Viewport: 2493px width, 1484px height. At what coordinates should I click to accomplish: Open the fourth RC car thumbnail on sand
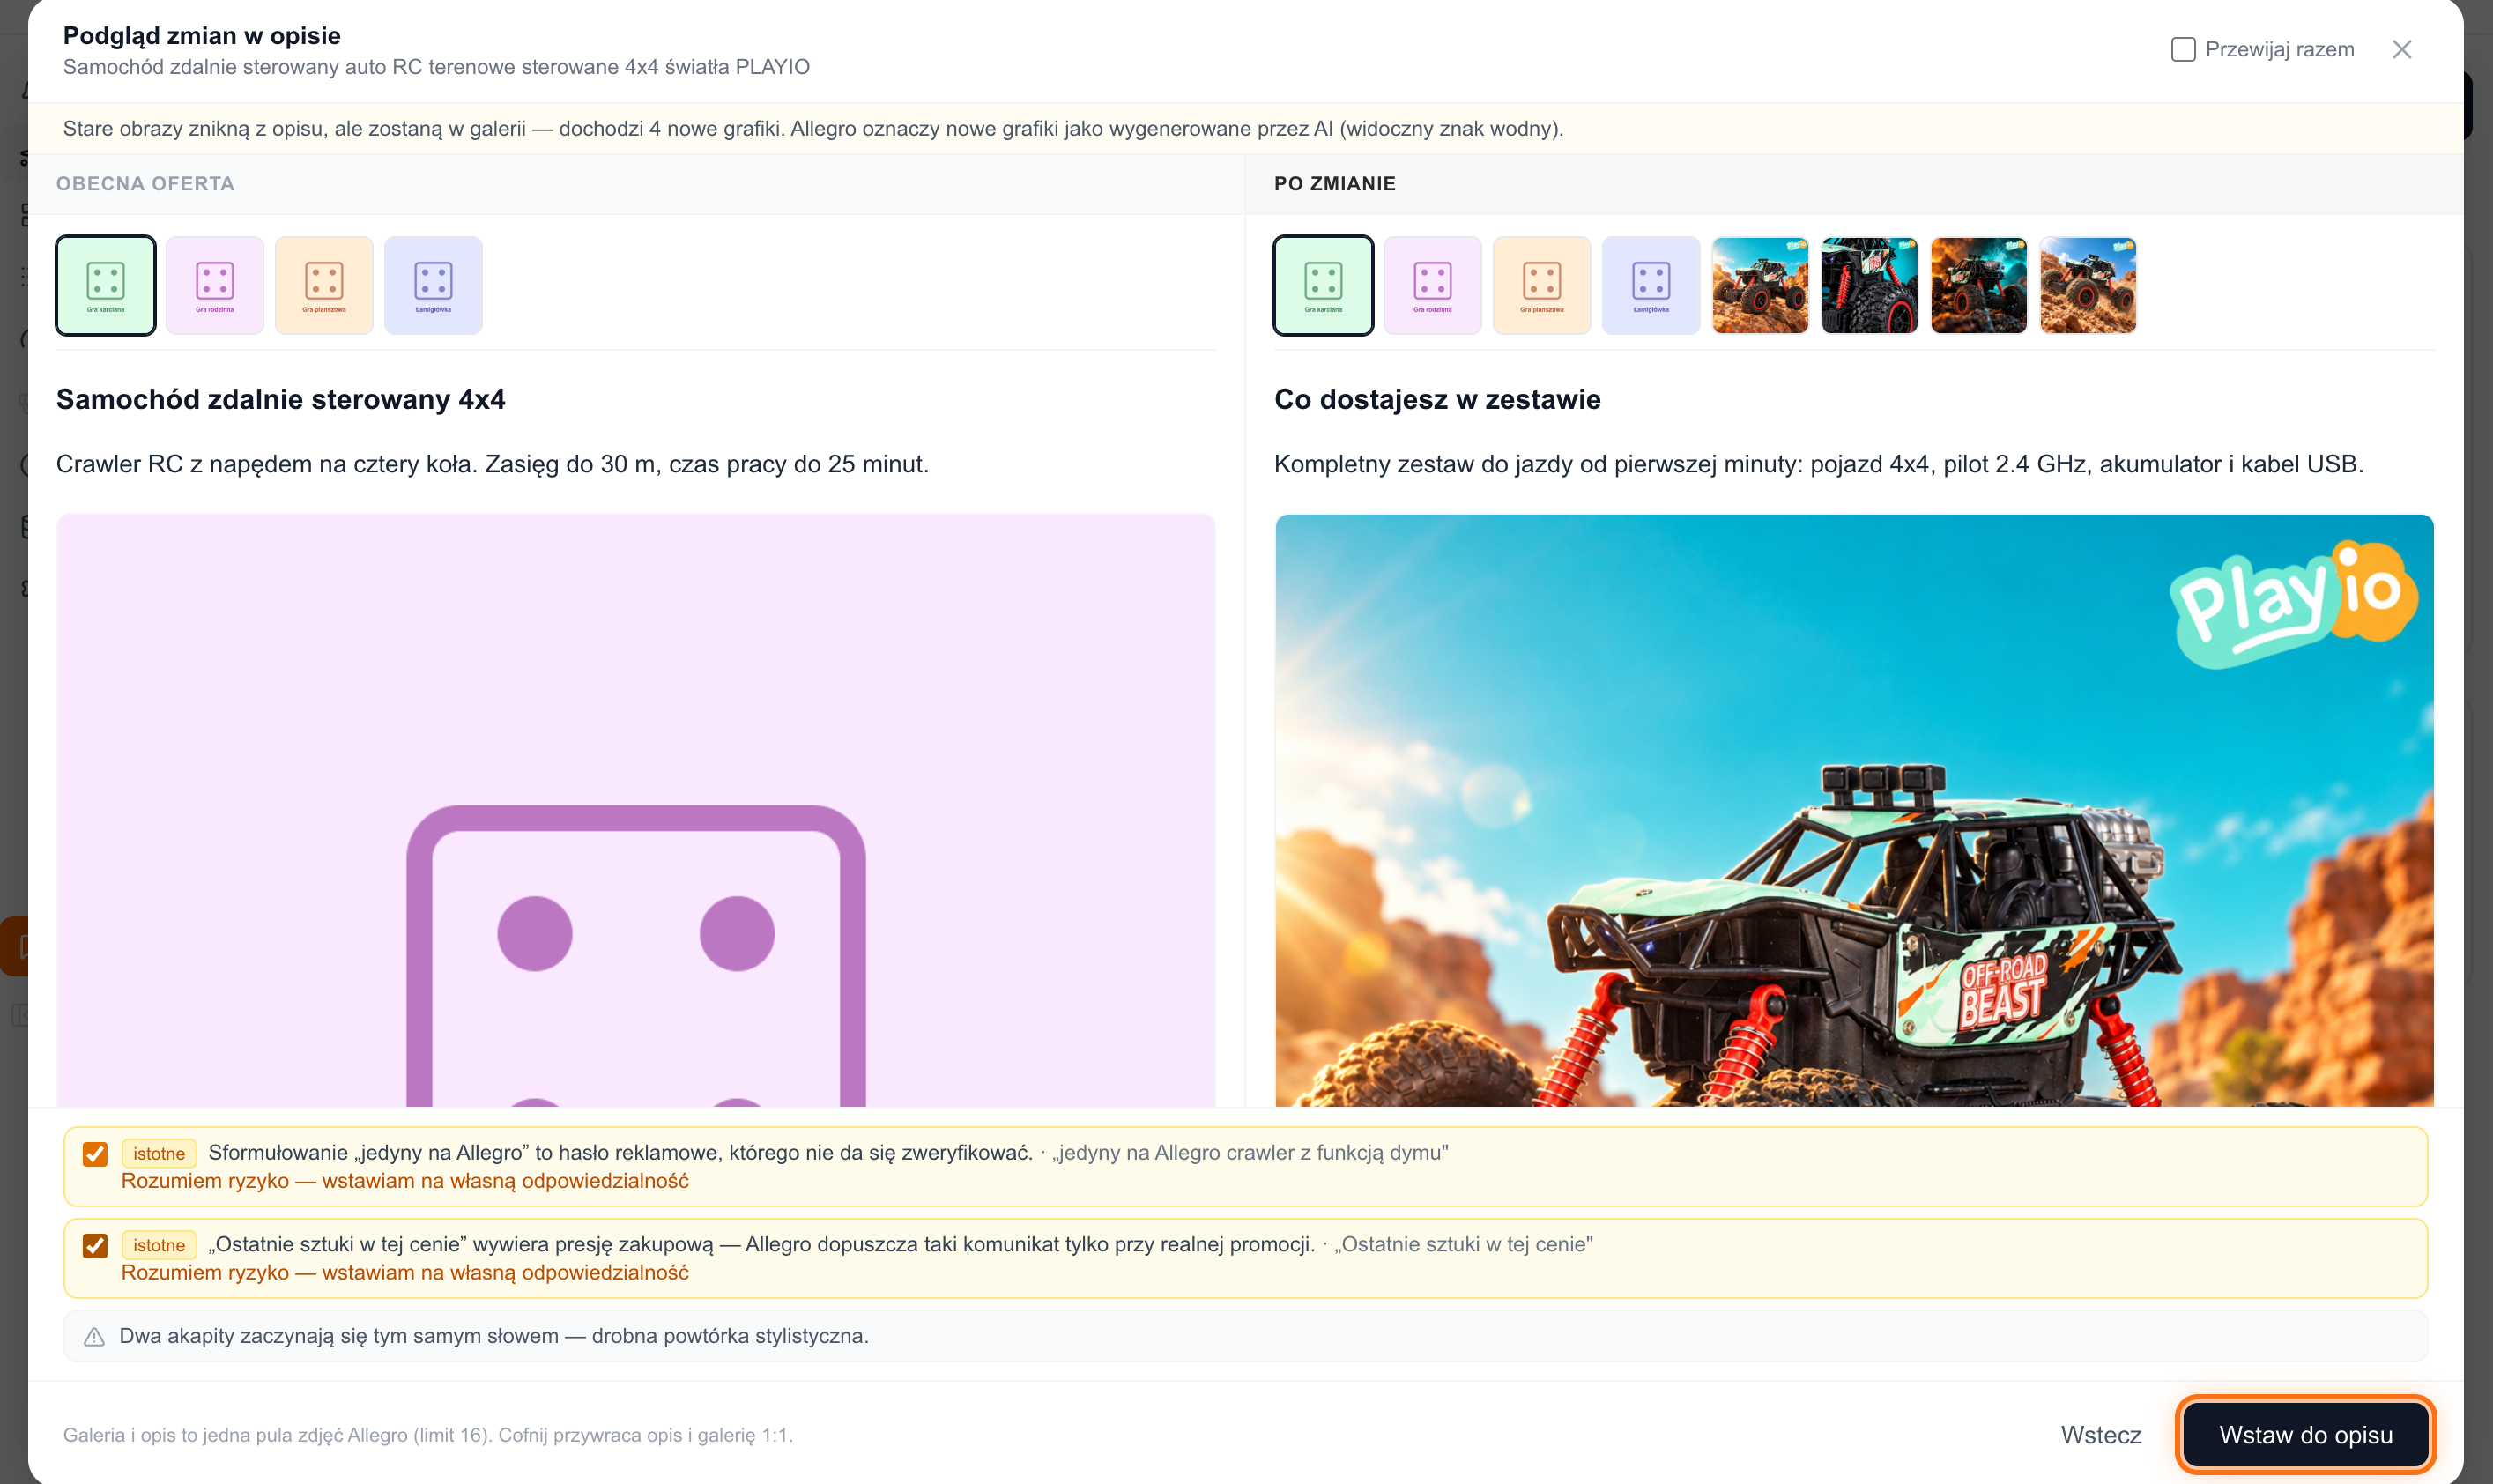click(x=2087, y=285)
